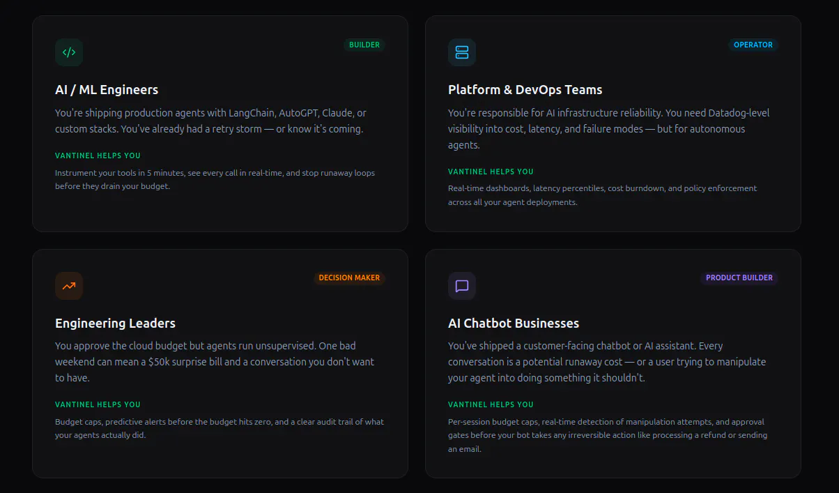This screenshot has height=493, width=839.
Task: Click VANTINEL HELPS YOU label under AI Chatbot Businesses
Action: [x=491, y=404]
